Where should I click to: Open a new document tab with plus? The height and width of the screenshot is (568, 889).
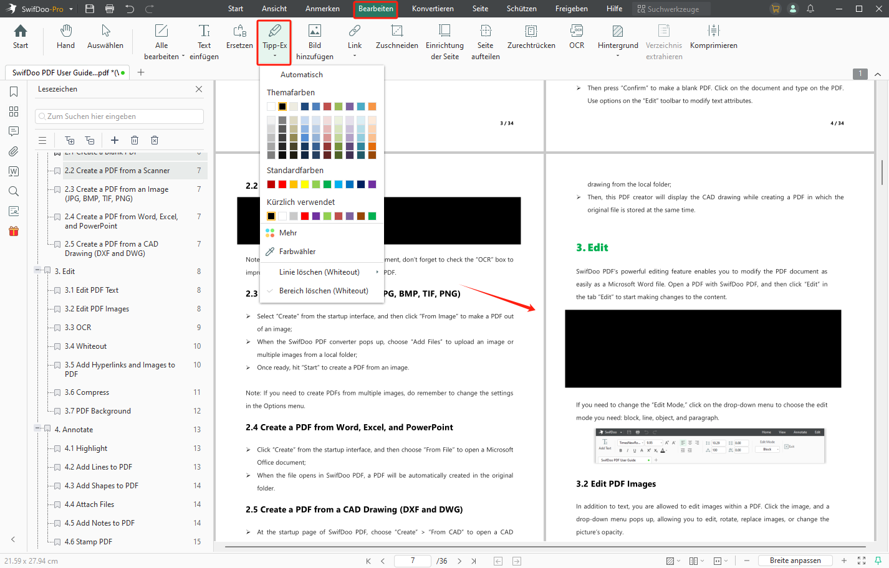(x=141, y=72)
